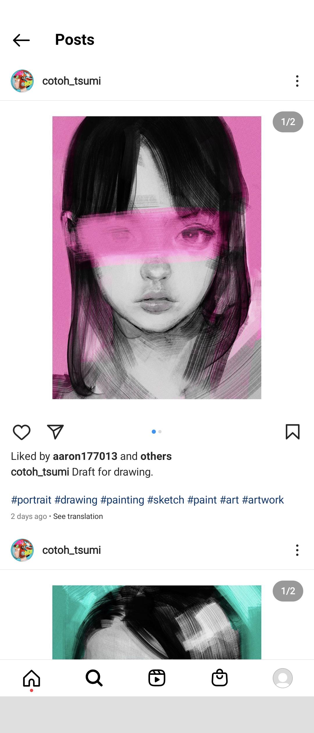Go to the Home tab
Screen dimensions: 314x733
31,678
